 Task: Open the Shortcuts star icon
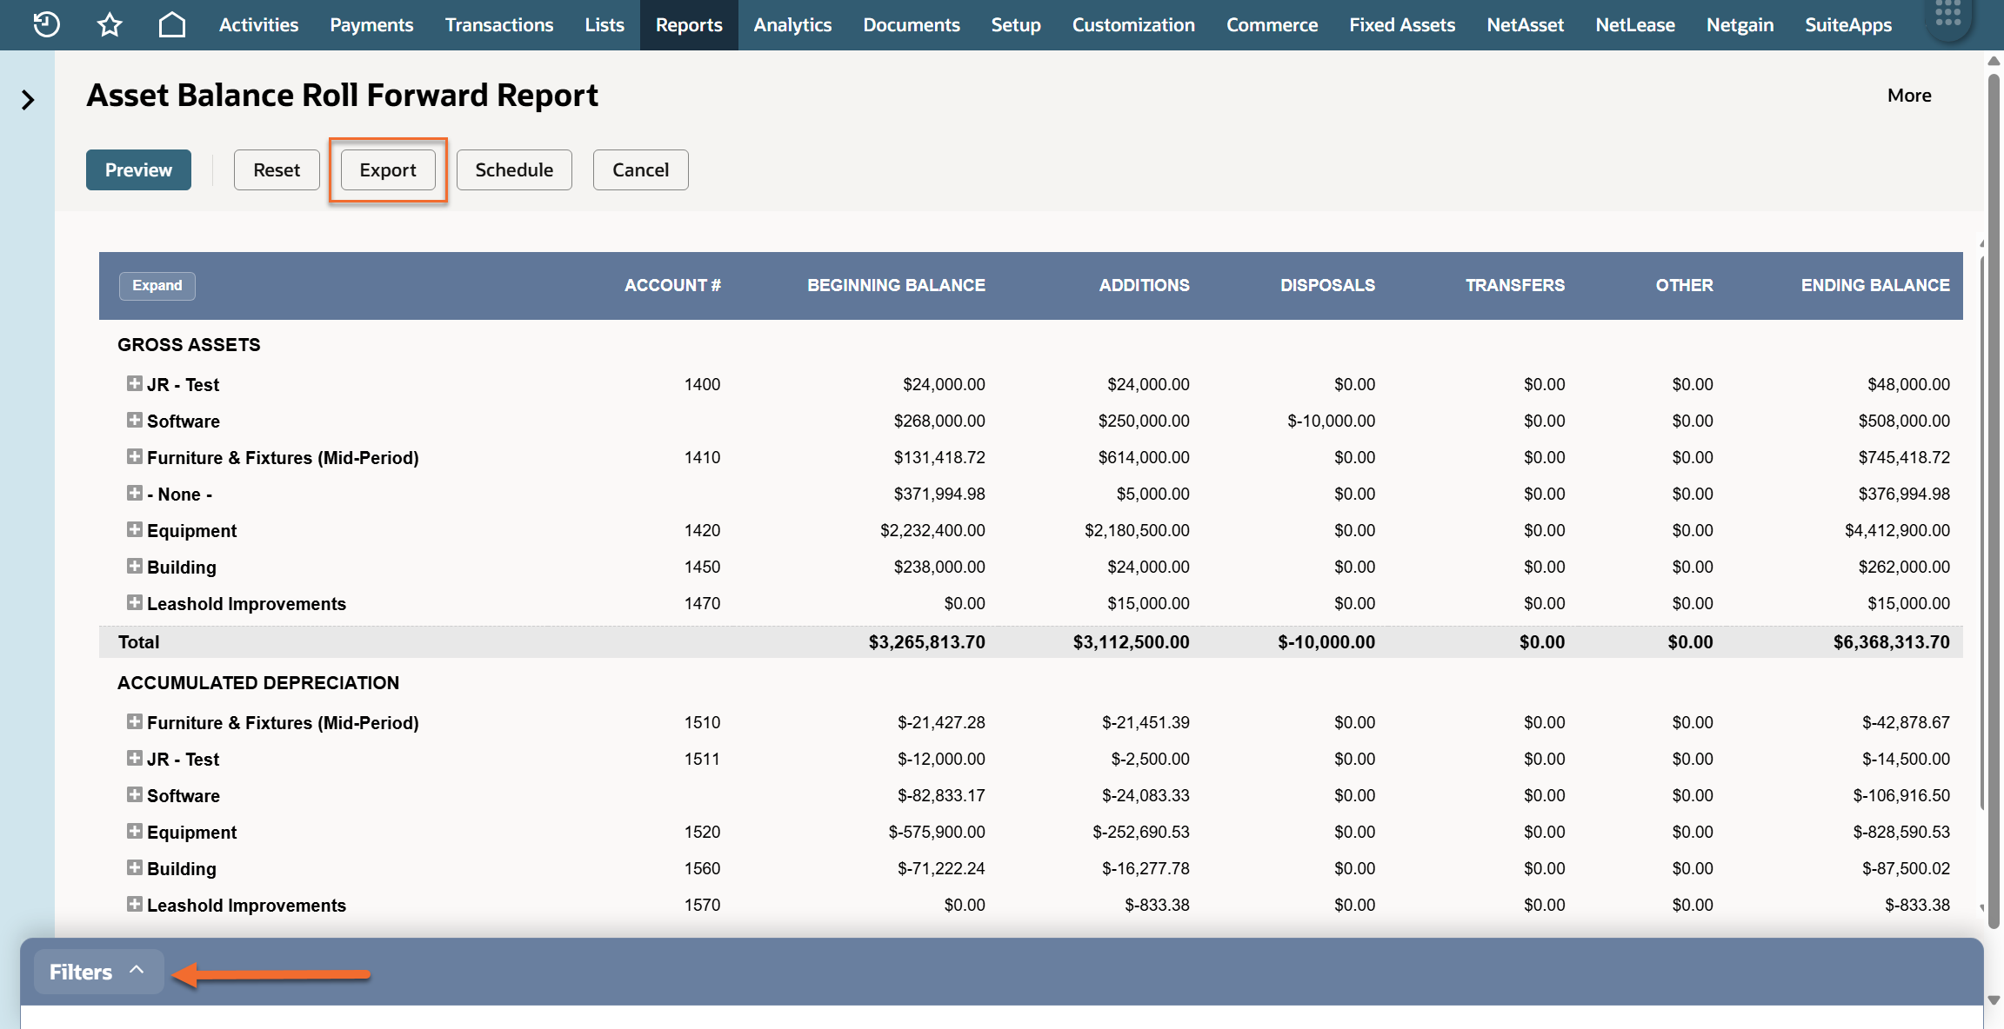click(110, 24)
